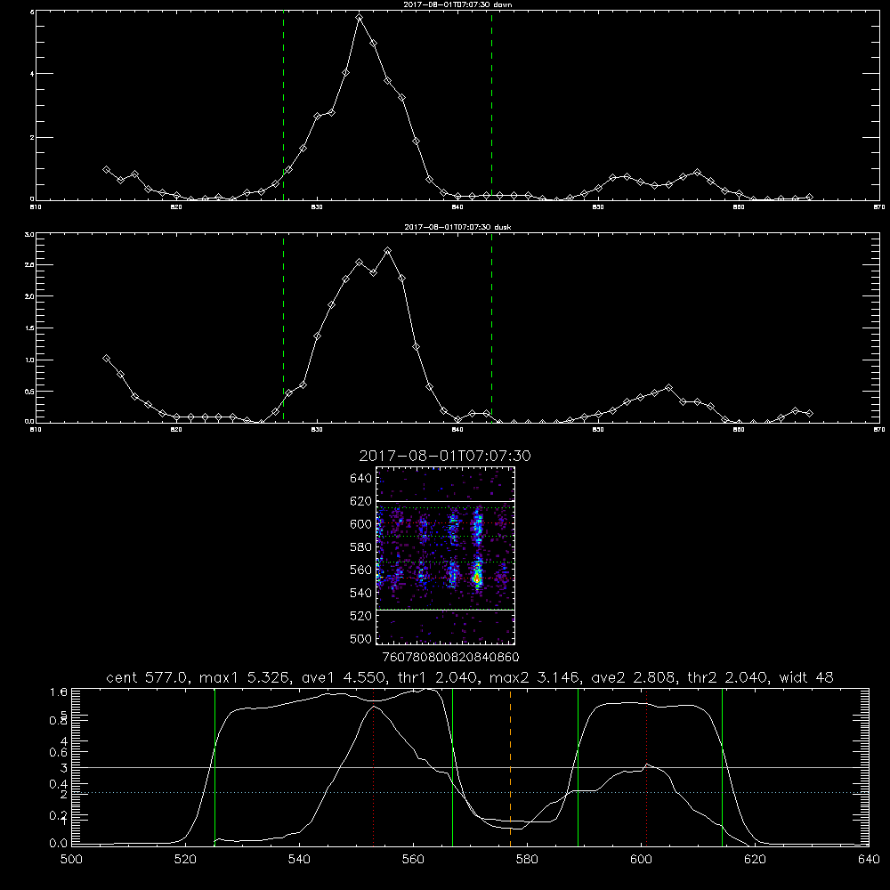
Task: Click the secondary peak diamond near 855 in dusk plot
Action: (668, 388)
